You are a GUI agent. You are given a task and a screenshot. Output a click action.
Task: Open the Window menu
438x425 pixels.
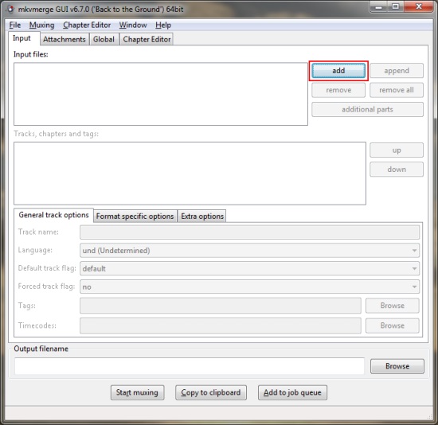click(133, 25)
